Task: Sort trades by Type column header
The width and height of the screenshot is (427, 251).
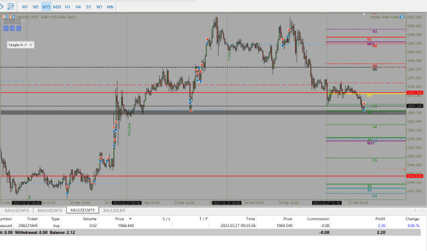Action: click(55, 219)
